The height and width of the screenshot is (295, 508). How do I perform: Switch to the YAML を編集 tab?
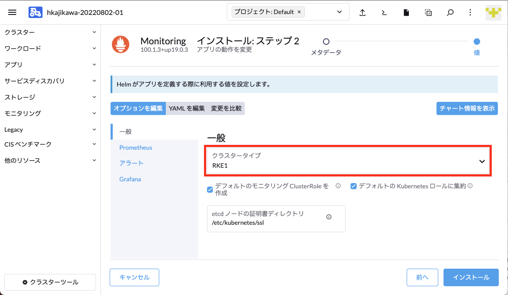tap(186, 108)
